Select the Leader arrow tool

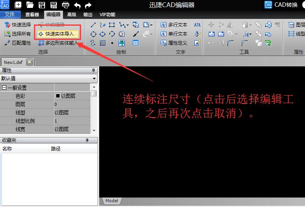click(x=136, y=34)
